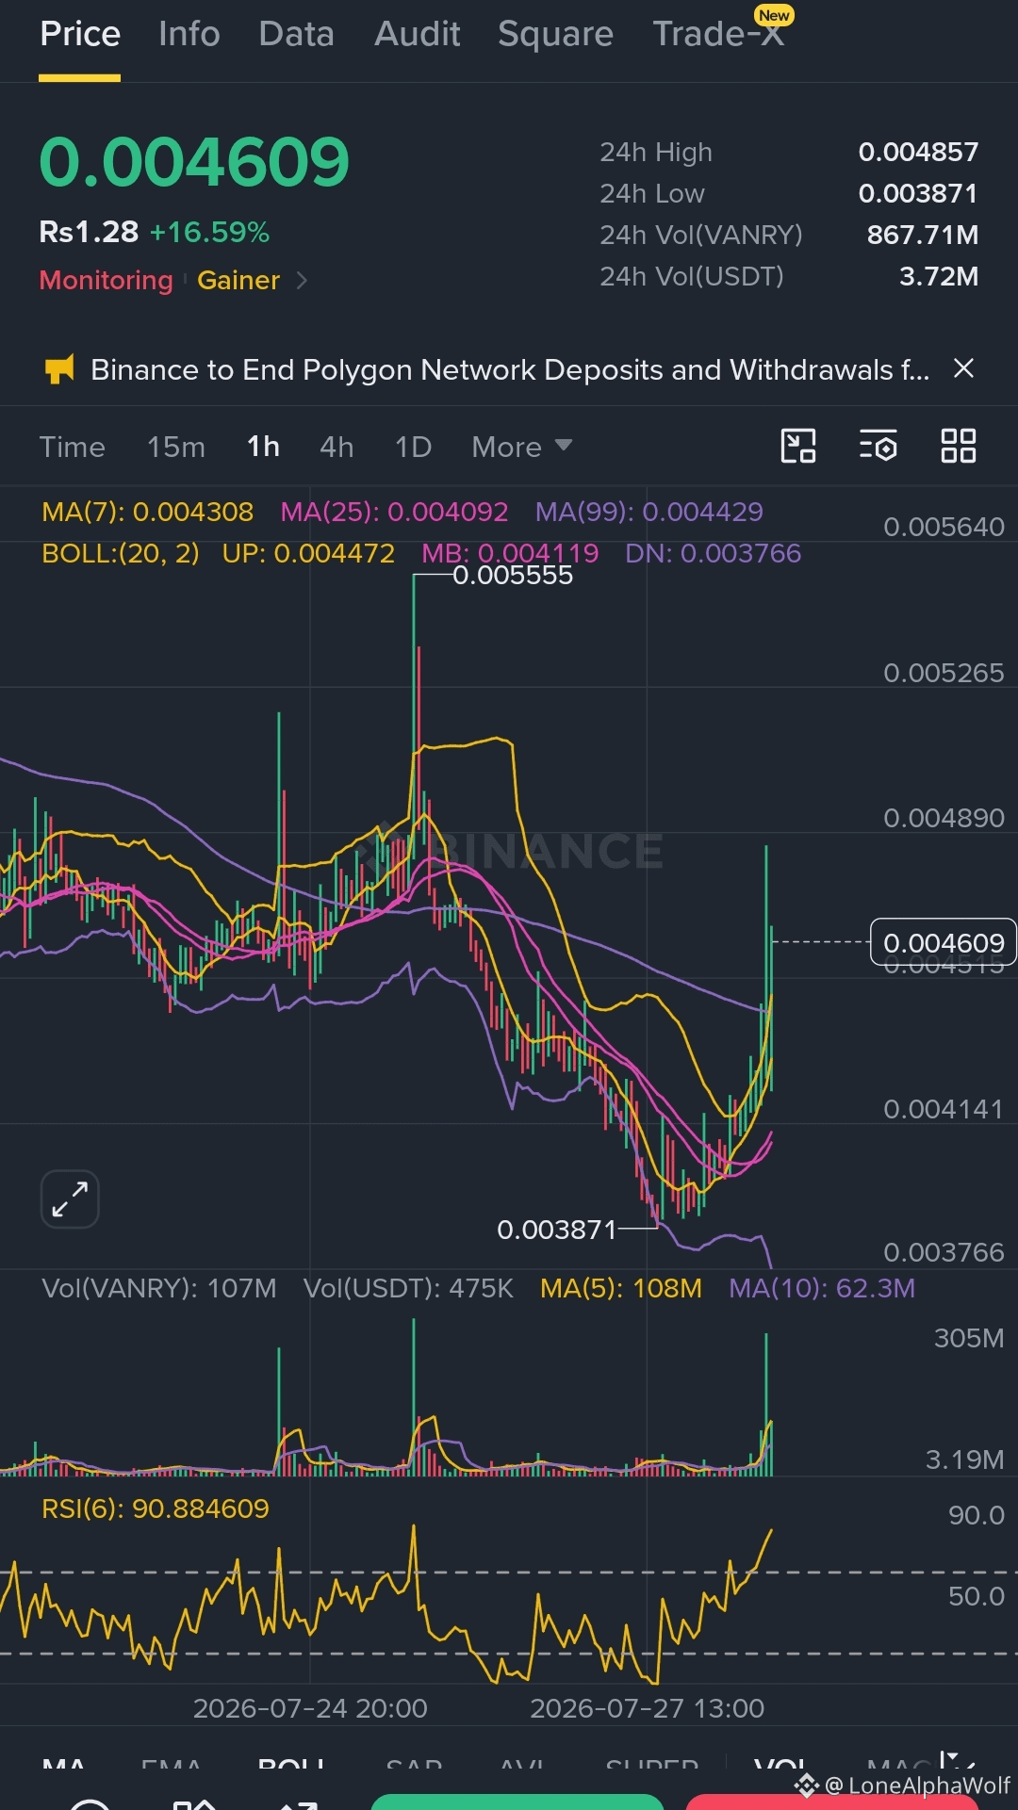Switch to the Price tab
Screen dimensions: 1018x1810
tap(80, 35)
